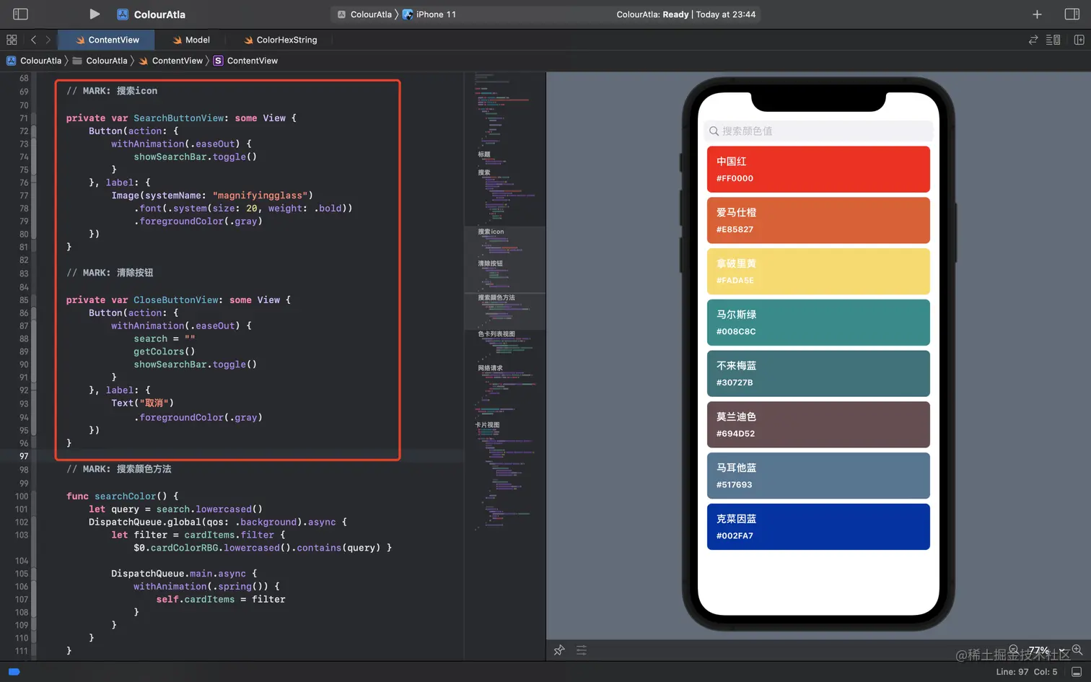The image size is (1091, 682).
Task: Open the ContentView struct breadcrumb
Action: [x=245, y=61]
